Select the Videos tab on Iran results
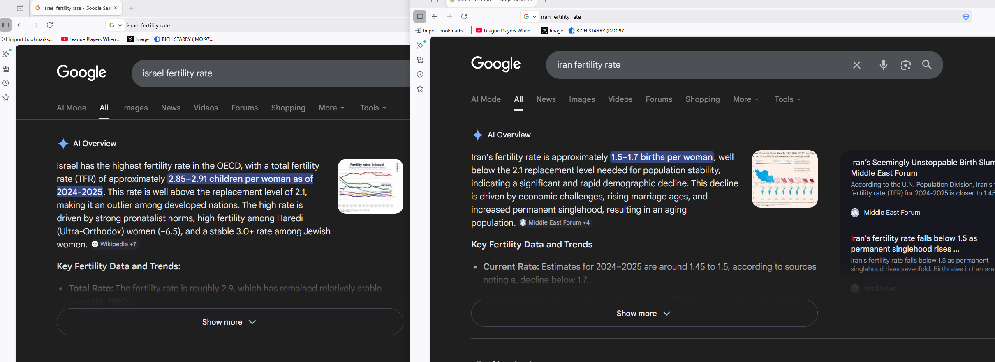This screenshot has height=362, width=995. coord(620,99)
